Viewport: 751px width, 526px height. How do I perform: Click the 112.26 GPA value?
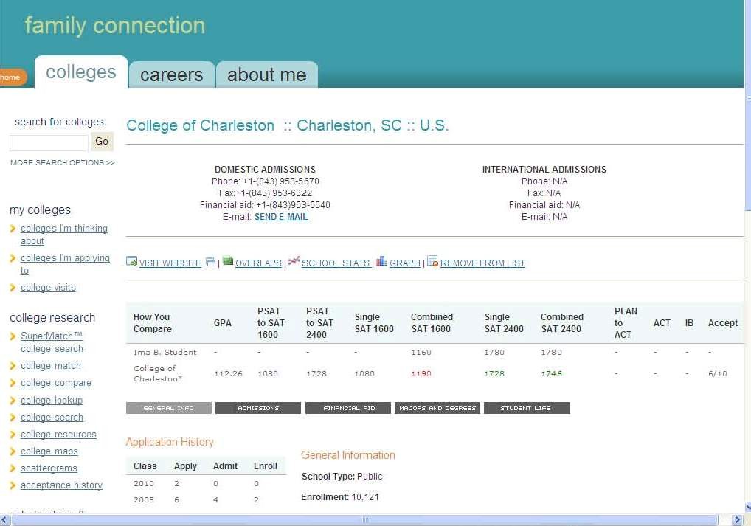pos(228,374)
